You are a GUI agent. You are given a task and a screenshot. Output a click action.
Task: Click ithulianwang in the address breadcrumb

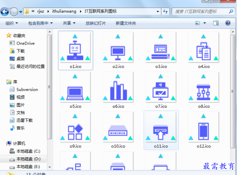pyautogui.click(x=64, y=11)
